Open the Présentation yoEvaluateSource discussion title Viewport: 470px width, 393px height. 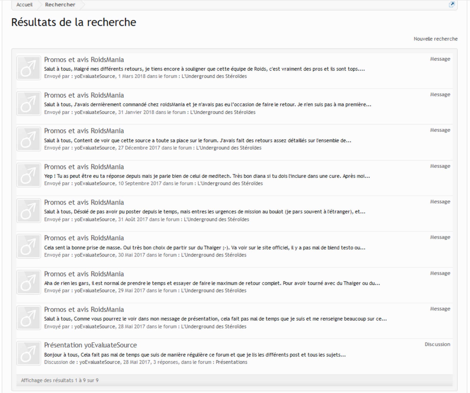tap(90, 345)
